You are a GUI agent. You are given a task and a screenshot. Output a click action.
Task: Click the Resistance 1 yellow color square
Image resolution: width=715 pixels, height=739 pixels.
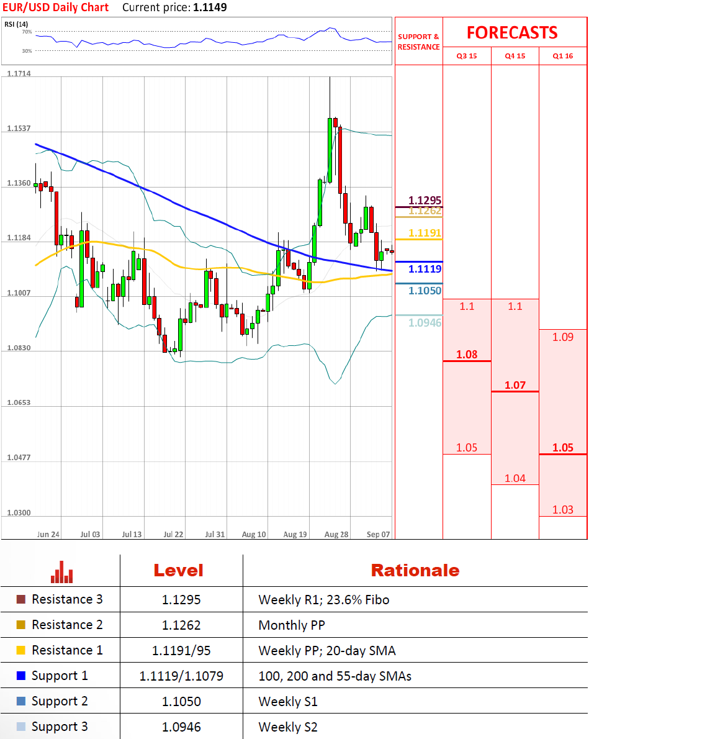coord(21,650)
